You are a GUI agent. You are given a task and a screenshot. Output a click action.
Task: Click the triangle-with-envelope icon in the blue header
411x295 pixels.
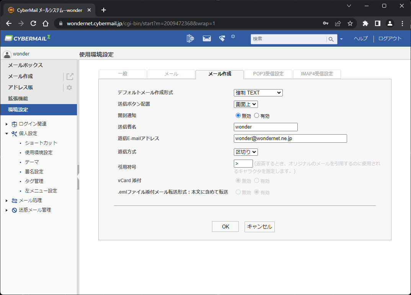[x=190, y=39]
